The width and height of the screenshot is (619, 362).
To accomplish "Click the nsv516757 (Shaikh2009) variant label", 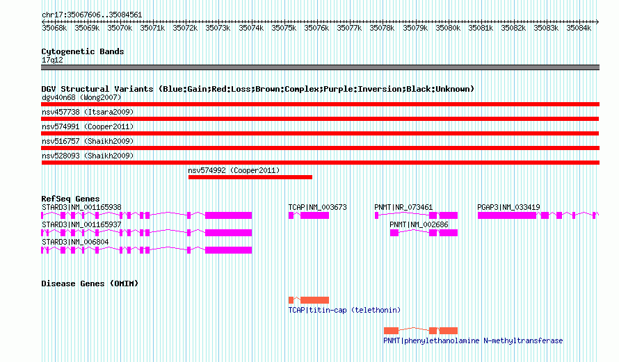I will pos(88,141).
